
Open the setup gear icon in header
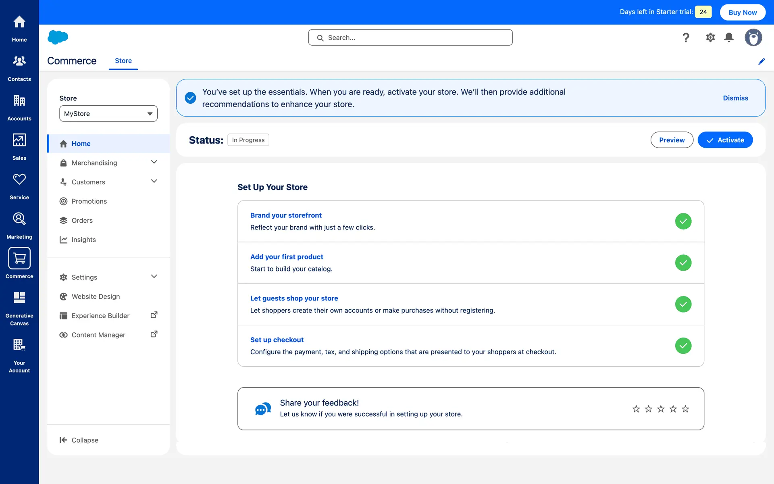point(710,38)
